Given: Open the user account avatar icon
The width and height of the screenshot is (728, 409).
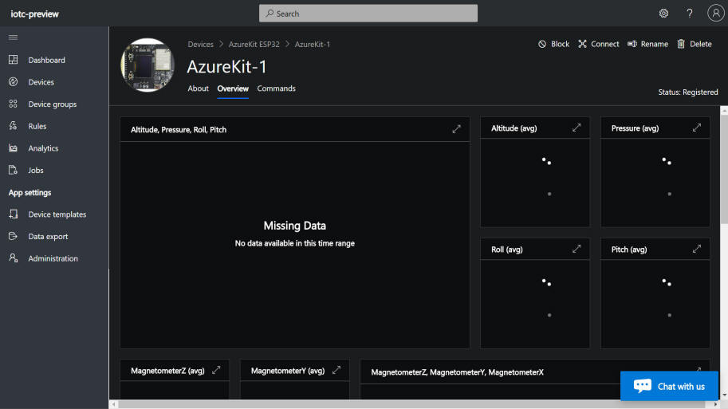Looking at the screenshot, I should click(x=715, y=13).
